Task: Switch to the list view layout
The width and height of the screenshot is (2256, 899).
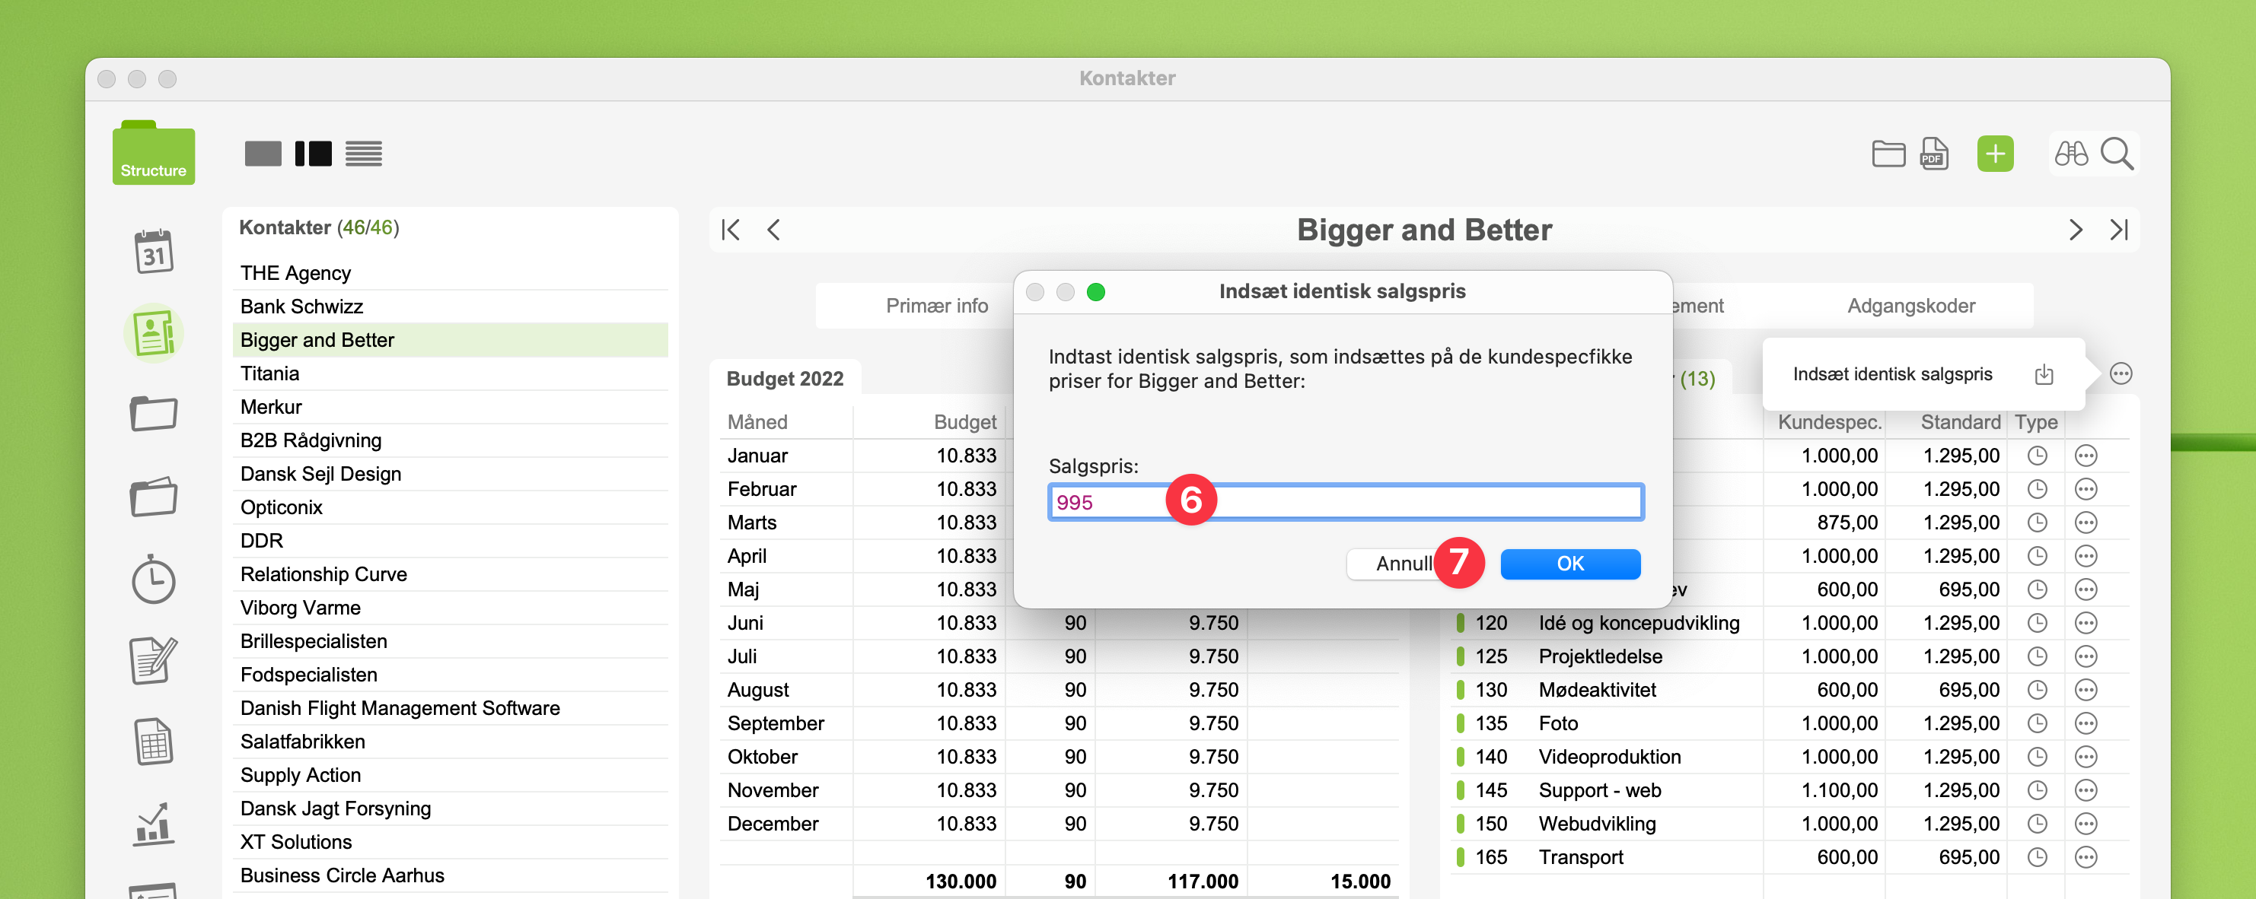Action: point(364,154)
